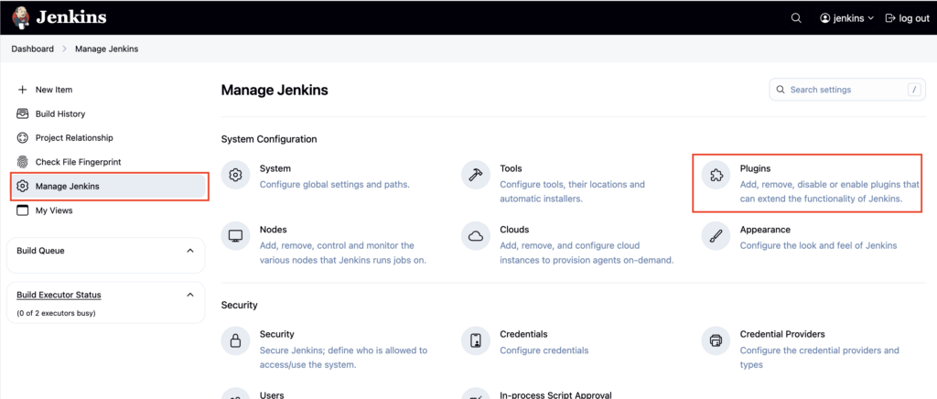
Task: Click the Clouds cloud icon
Action: pyautogui.click(x=476, y=236)
